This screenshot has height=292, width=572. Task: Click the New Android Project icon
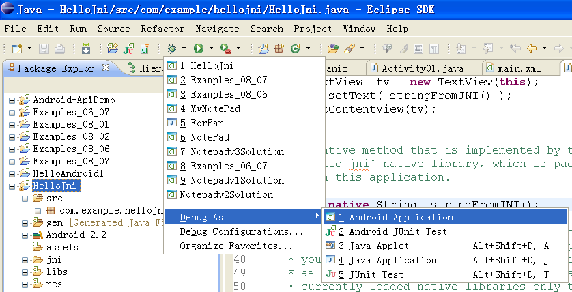coord(113,48)
